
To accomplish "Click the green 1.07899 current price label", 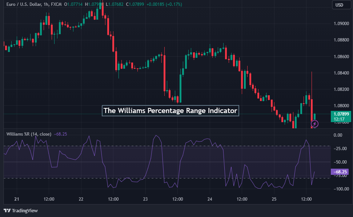I will pos(341,116).
